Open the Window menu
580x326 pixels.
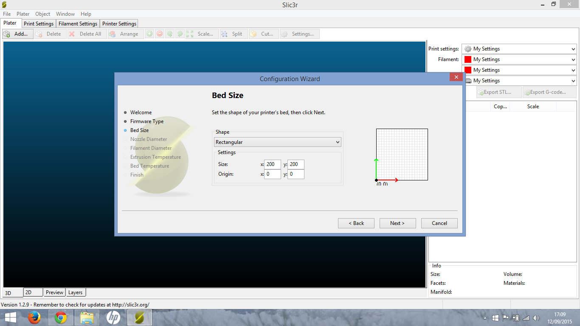(65, 14)
